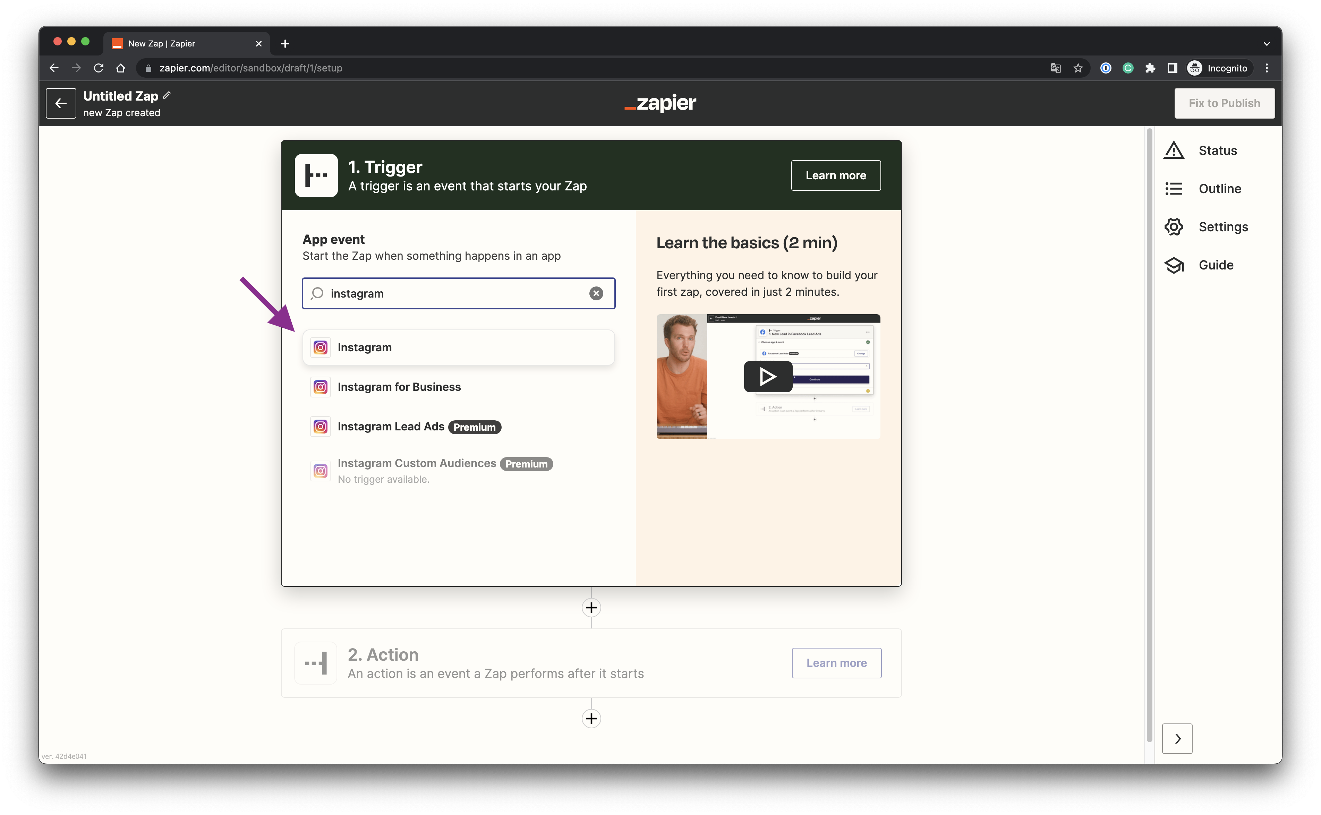The width and height of the screenshot is (1321, 815).
Task: Add a step between Trigger and Action
Action: tap(591, 608)
